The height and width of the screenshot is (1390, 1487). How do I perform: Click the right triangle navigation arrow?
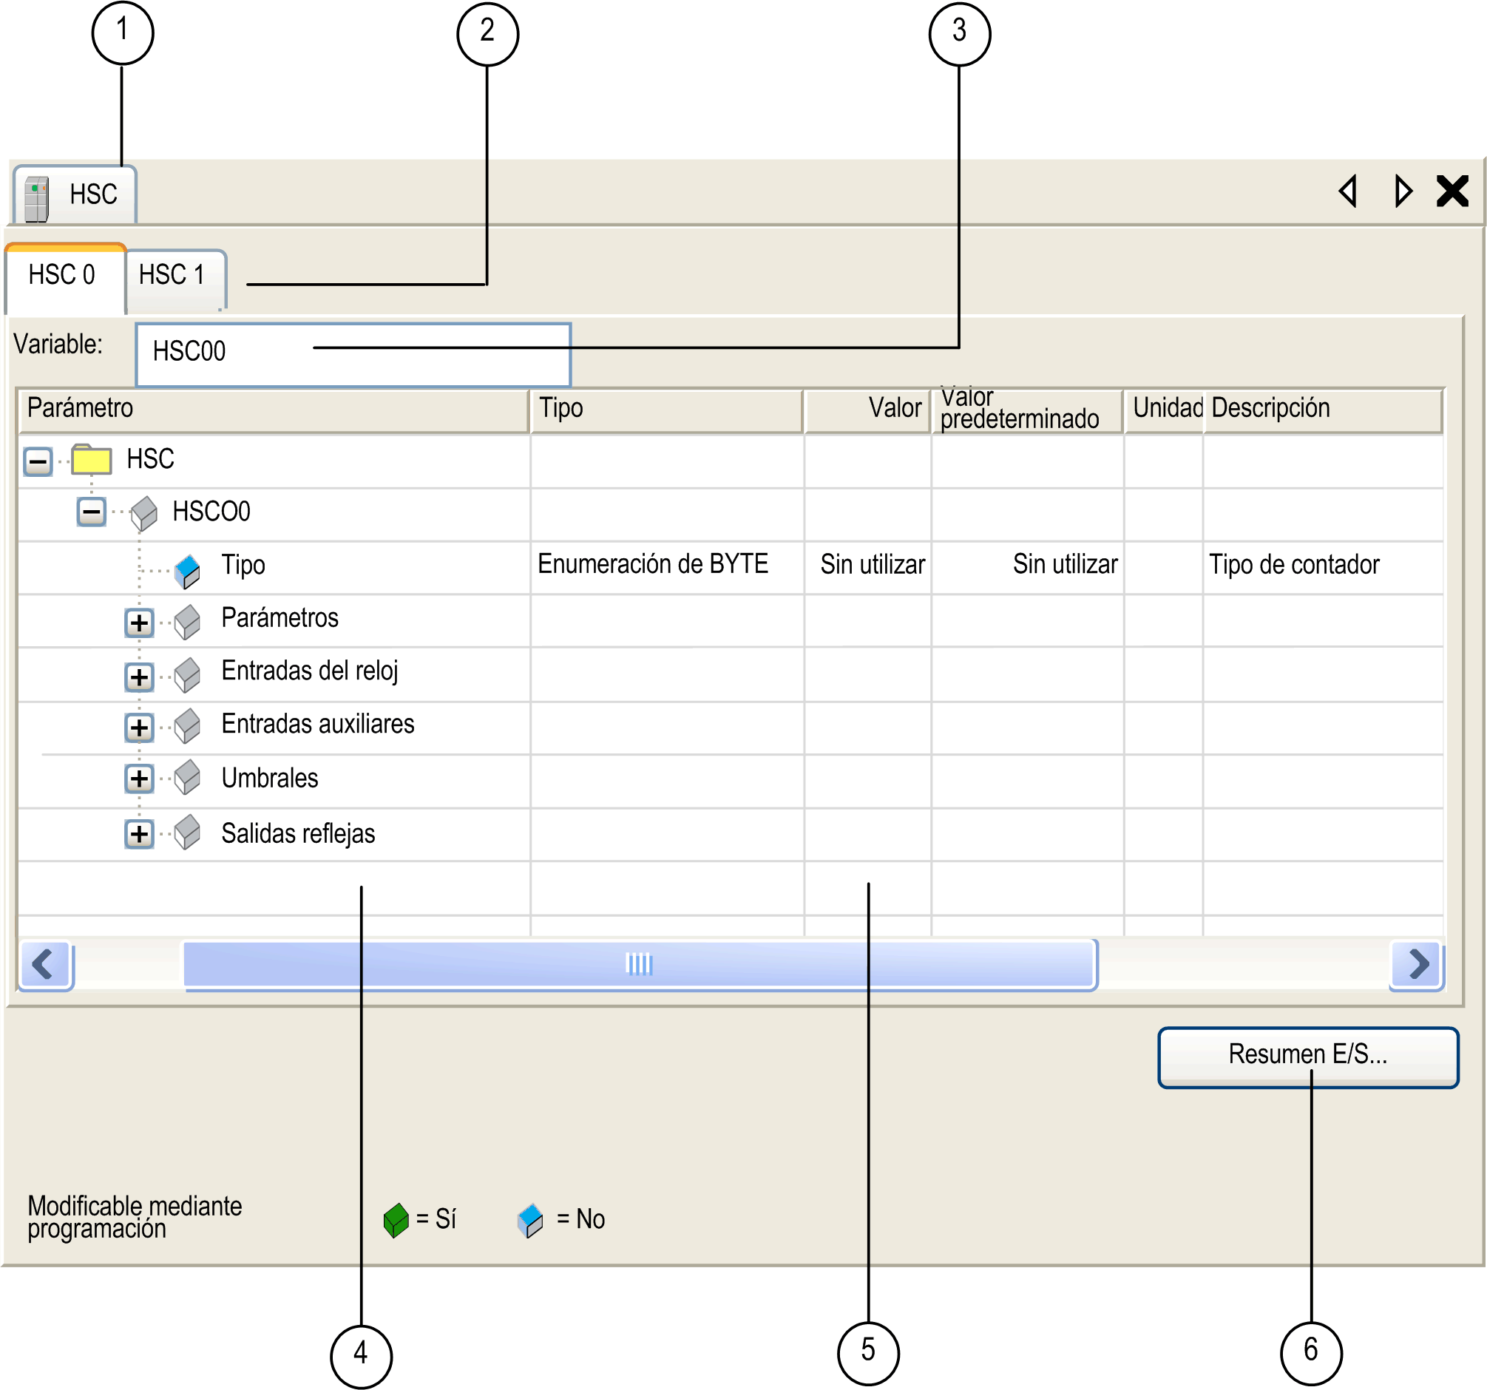(1403, 191)
